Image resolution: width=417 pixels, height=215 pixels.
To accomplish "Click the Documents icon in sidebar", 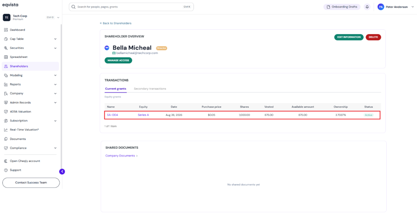I will tap(6, 139).
